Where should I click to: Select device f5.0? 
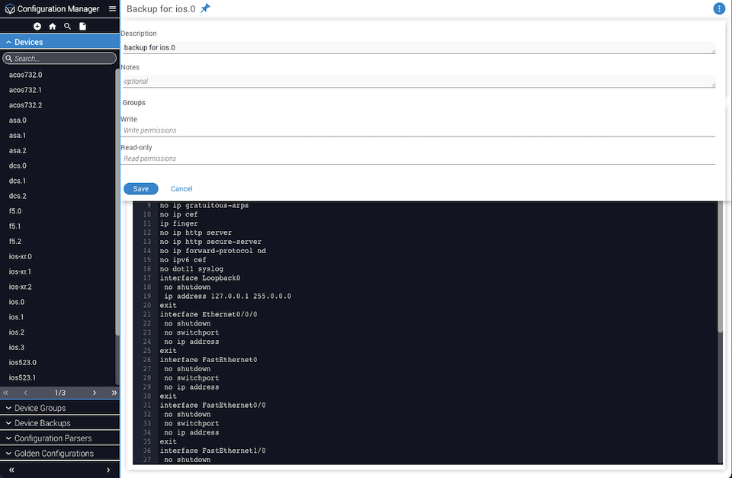(15, 211)
